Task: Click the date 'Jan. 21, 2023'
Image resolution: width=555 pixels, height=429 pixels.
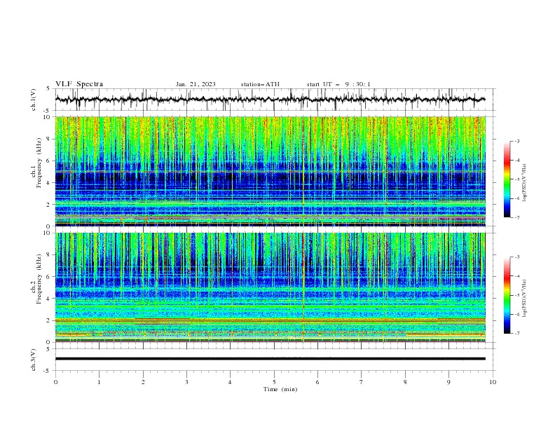Action: (196, 84)
